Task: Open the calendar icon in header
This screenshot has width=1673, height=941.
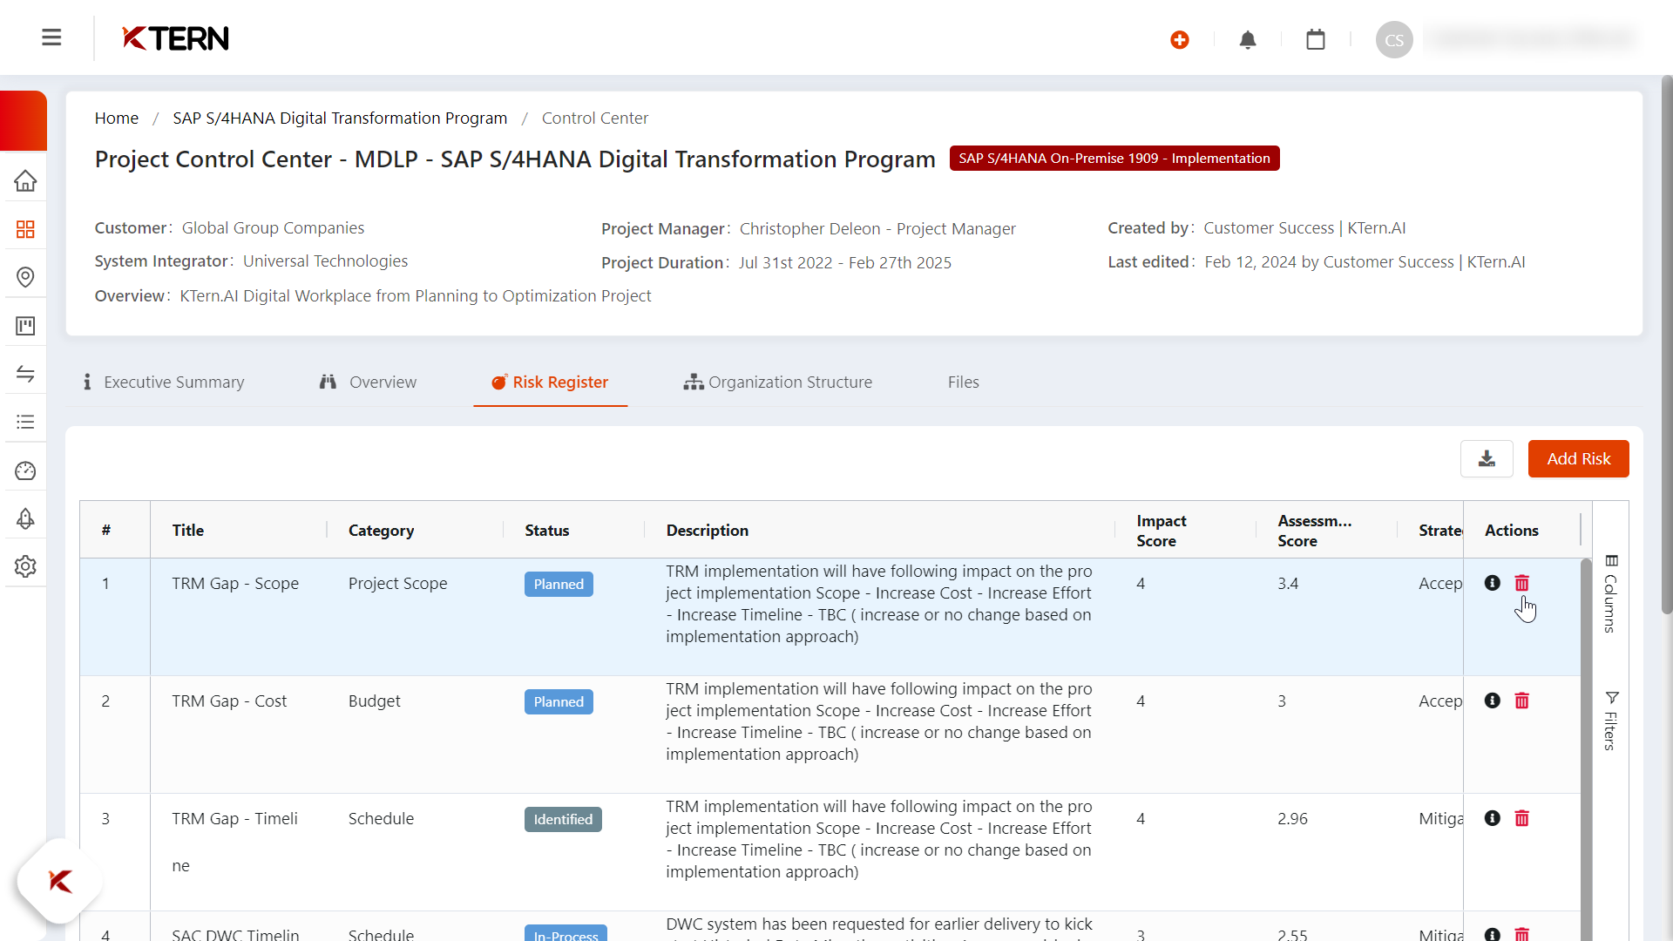Action: click(x=1316, y=40)
